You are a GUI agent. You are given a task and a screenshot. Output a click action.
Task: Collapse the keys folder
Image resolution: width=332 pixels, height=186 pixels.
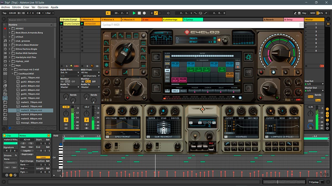[10, 66]
